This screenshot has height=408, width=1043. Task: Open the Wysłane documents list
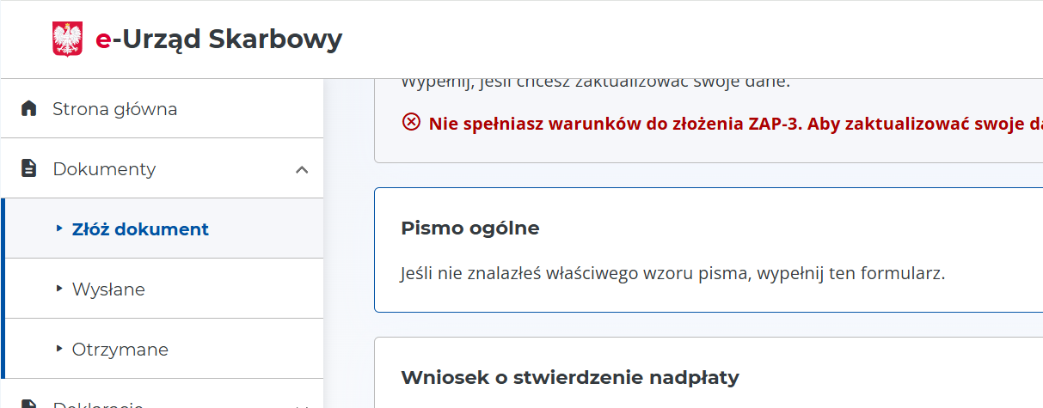tap(108, 289)
